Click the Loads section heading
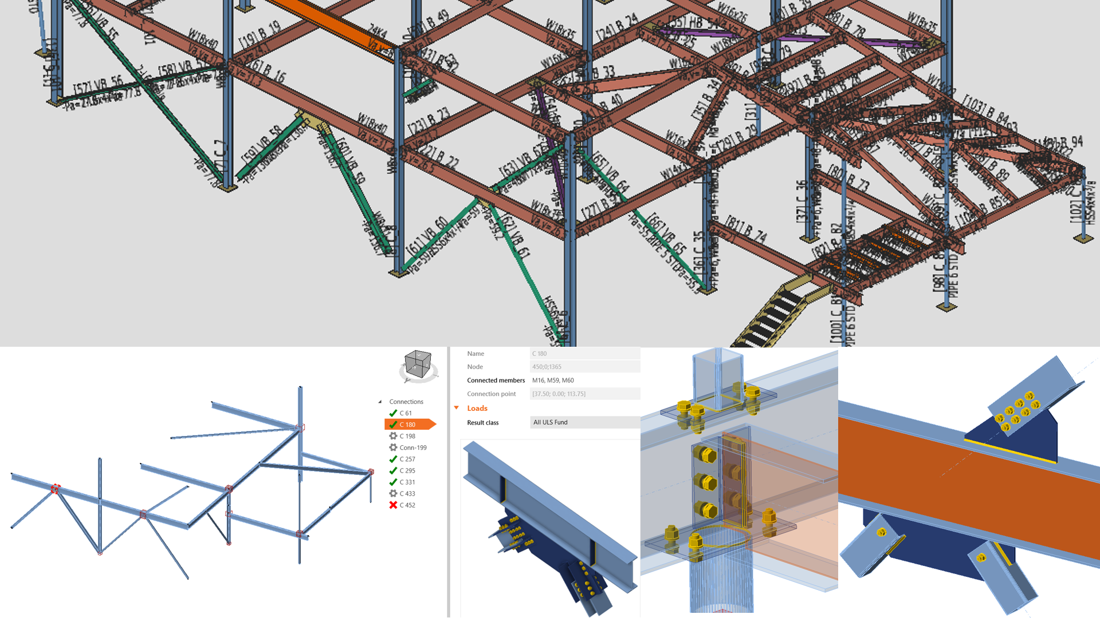 (477, 408)
